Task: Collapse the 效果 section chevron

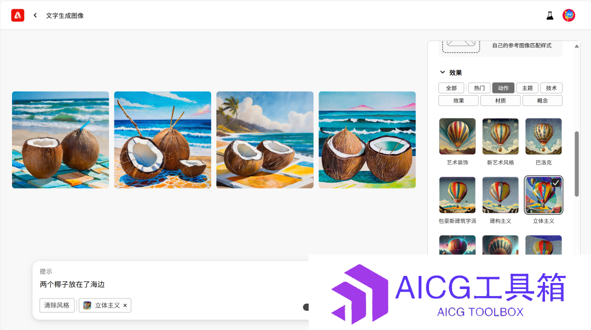Action: 443,72
